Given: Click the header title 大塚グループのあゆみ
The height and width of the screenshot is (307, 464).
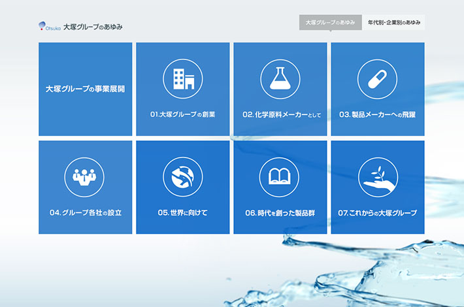Looking at the screenshot, I should tap(93, 27).
